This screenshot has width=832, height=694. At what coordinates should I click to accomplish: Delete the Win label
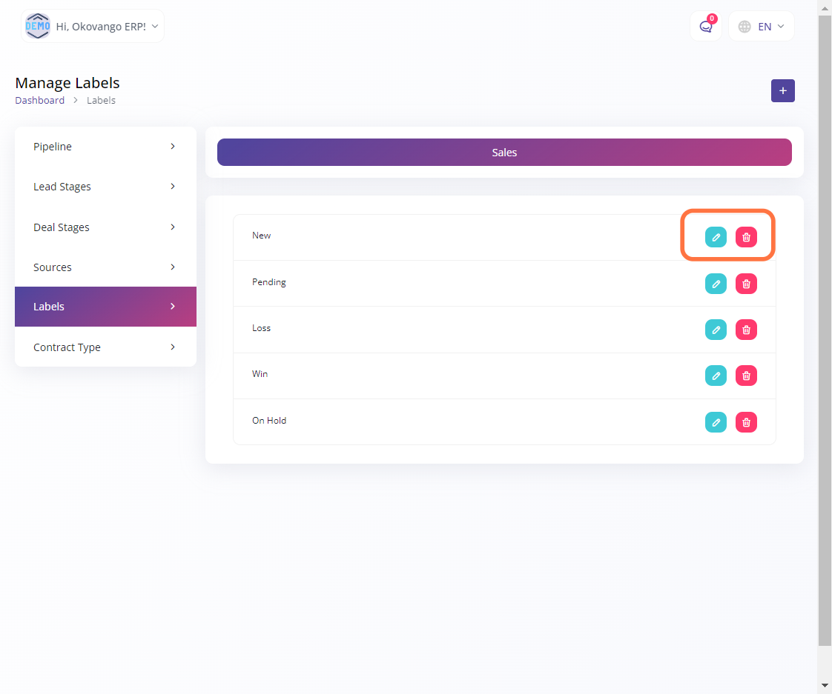tap(746, 376)
